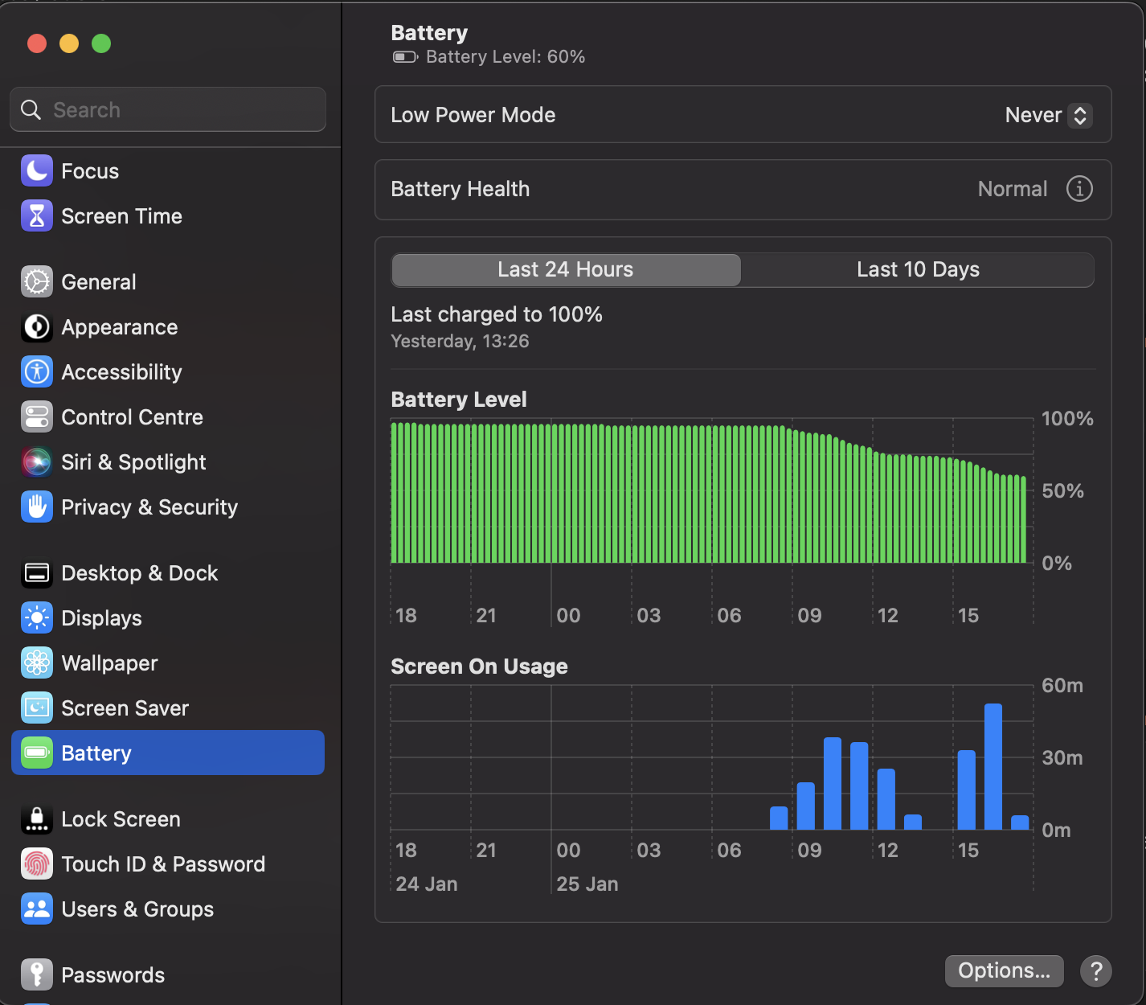Click the Touch ID fingerprint icon
This screenshot has height=1005, width=1146.
coord(37,864)
